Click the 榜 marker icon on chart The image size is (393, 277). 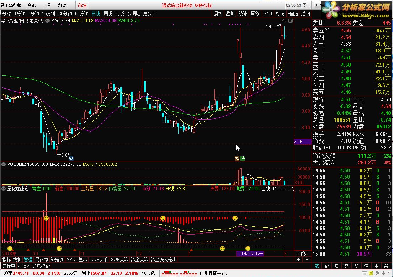pos(237,158)
